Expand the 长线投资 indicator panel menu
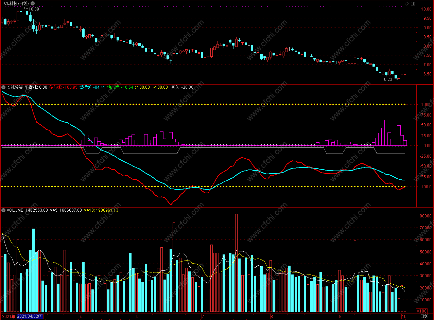434x320 pixels. (x=3, y=87)
